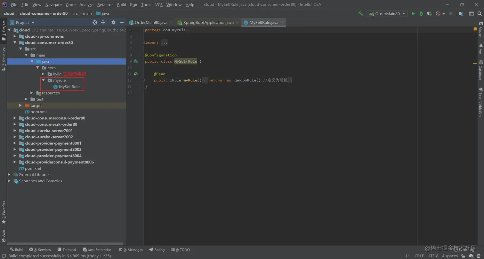Viewport: 484px width, 259px height.
Task: Click the bean gutter icon on line 11
Action: pyautogui.click(x=136, y=74)
